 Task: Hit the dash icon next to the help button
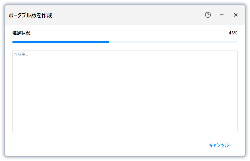click(x=222, y=15)
